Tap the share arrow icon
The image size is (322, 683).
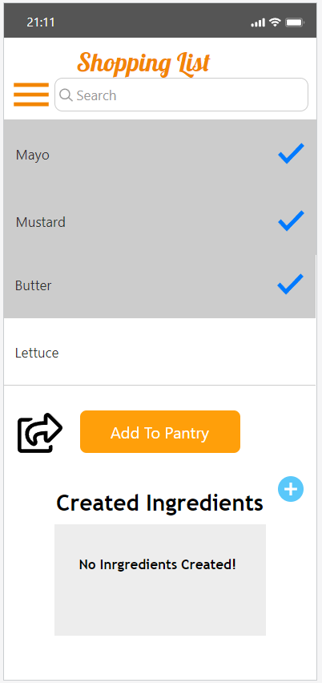pyautogui.click(x=40, y=433)
